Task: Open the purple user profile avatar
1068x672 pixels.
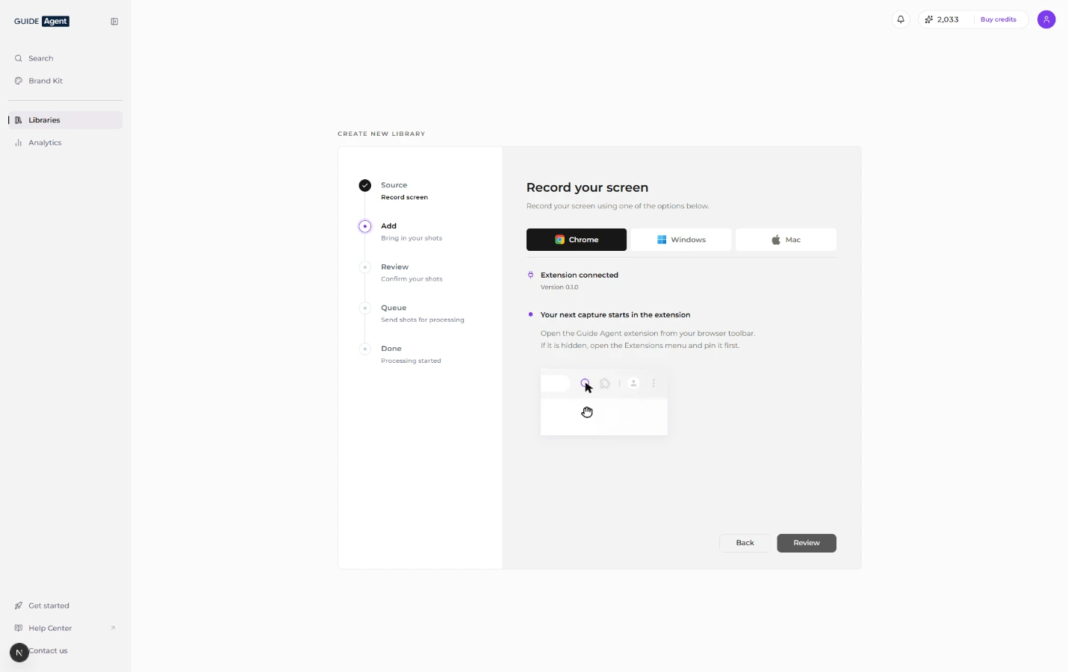Action: coord(1046,19)
